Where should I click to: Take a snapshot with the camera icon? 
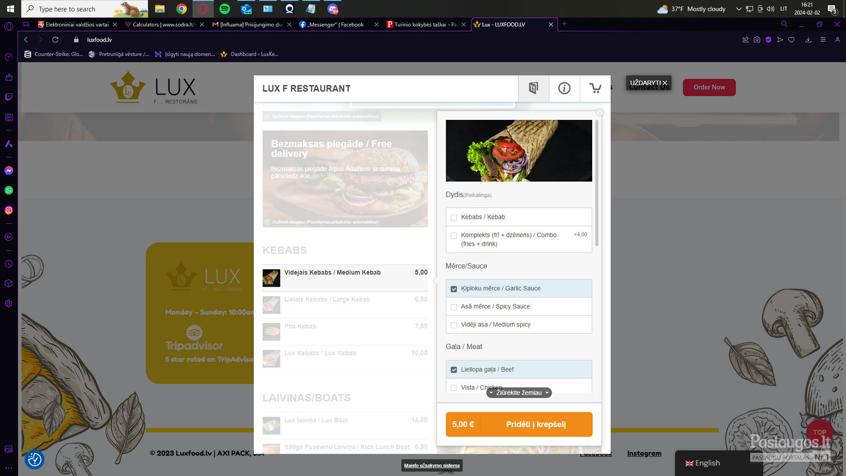tap(757, 39)
